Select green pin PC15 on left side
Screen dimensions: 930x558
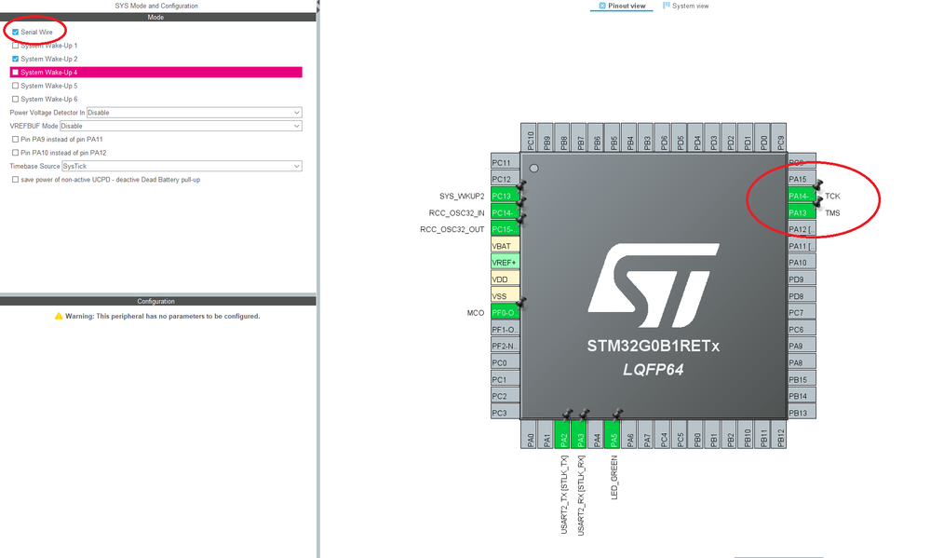click(505, 229)
